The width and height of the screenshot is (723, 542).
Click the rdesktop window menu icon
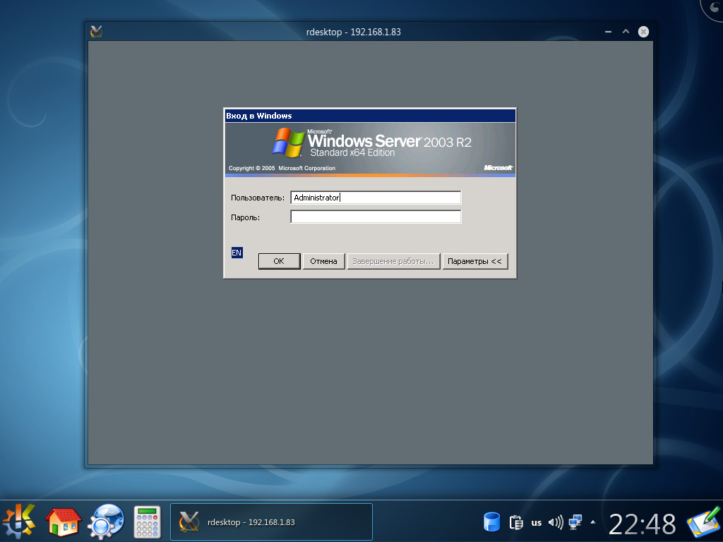[97, 32]
